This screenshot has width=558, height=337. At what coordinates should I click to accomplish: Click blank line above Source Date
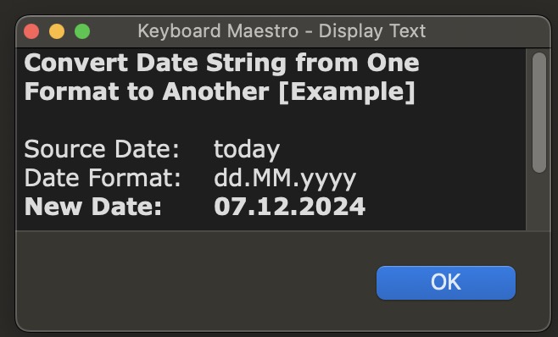click(x=271, y=120)
